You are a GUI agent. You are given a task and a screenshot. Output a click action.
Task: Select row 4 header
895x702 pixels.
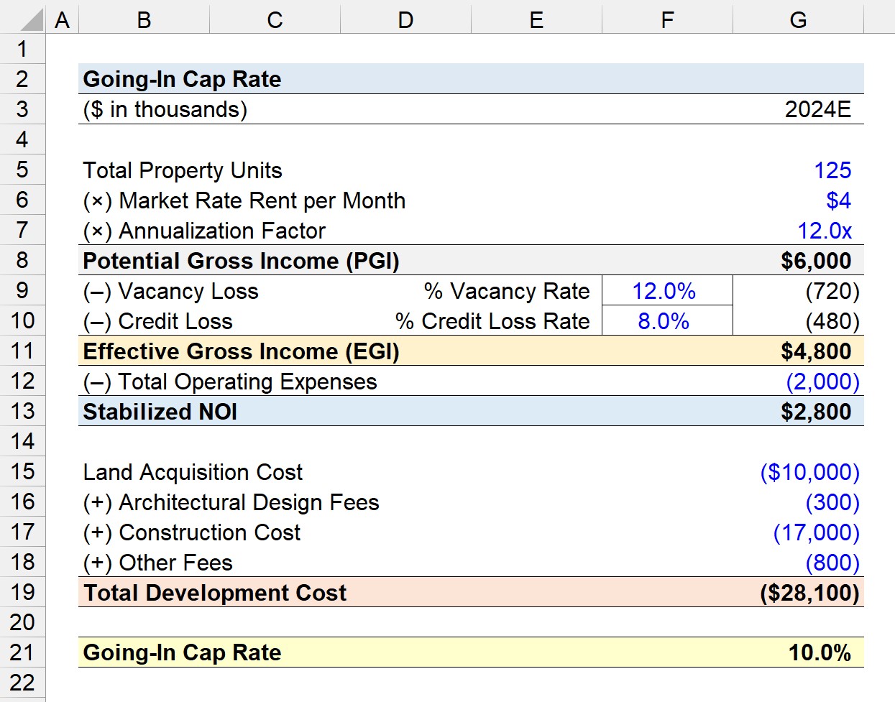22,139
